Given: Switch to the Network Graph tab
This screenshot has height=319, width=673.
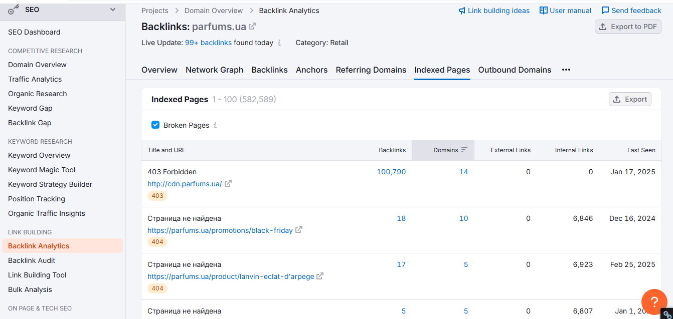Looking at the screenshot, I should point(215,70).
